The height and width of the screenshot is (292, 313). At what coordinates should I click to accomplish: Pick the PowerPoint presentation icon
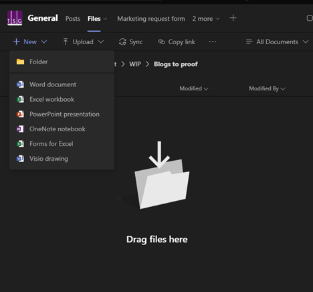tap(20, 114)
